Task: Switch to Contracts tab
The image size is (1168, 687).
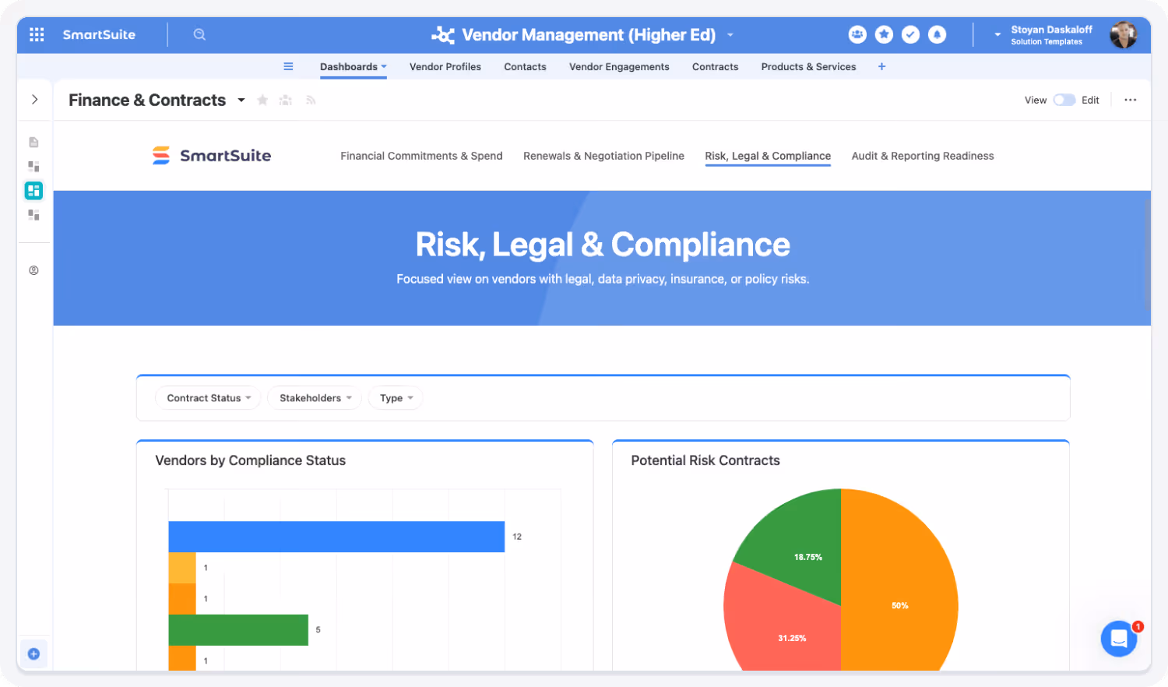Action: pyautogui.click(x=715, y=66)
